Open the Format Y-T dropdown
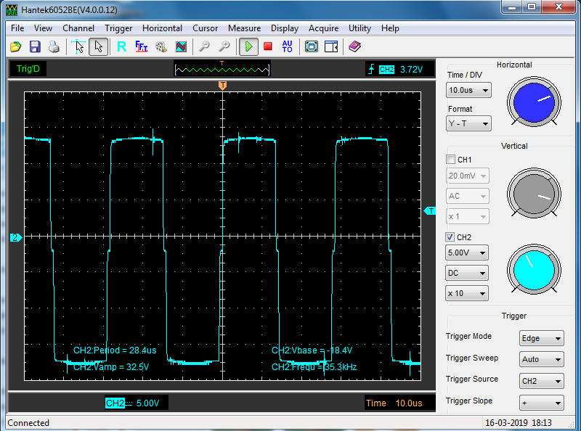 (x=468, y=123)
